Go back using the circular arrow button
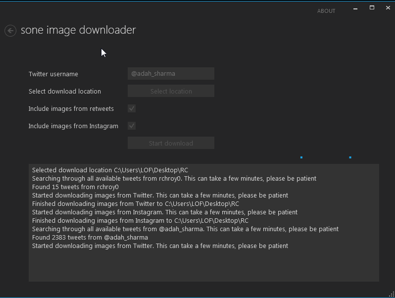This screenshot has width=395, height=298. point(10,31)
